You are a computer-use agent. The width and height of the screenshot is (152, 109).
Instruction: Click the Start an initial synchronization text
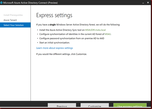[54, 43]
